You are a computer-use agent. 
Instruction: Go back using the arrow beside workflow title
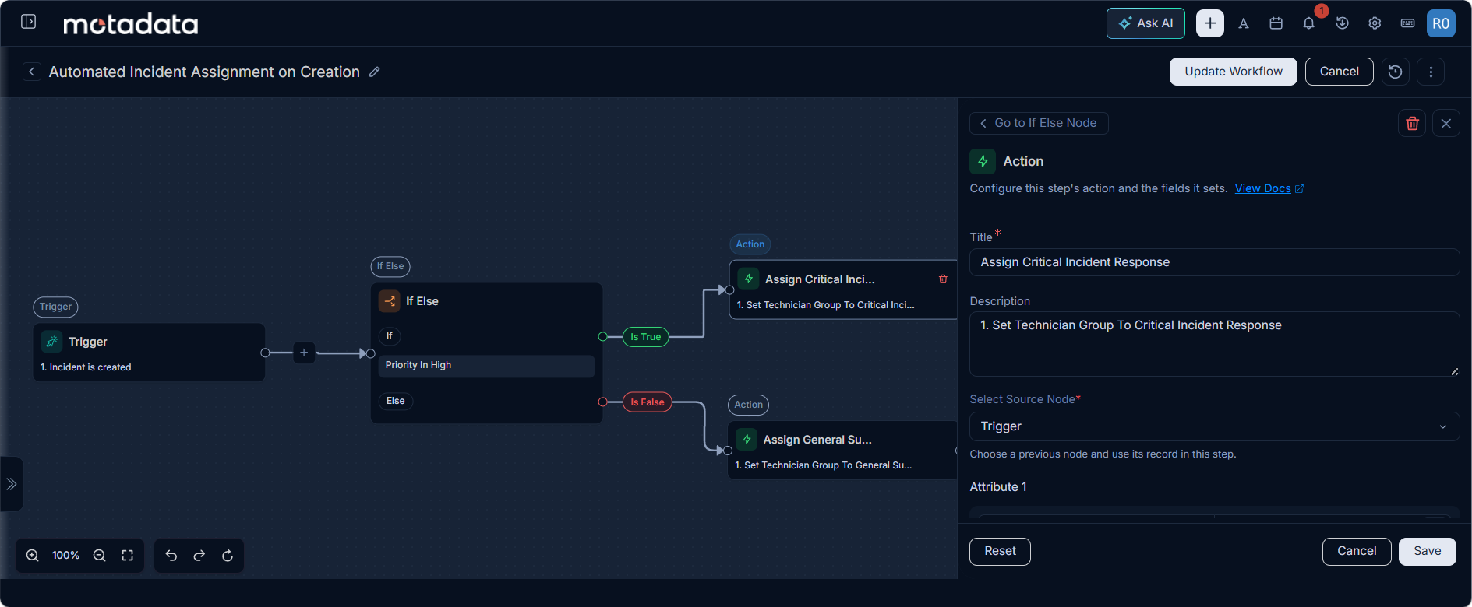(x=32, y=72)
